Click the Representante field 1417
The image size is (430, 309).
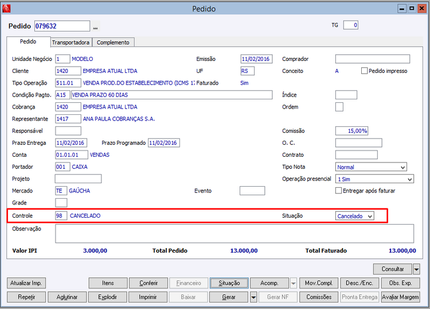tap(68, 119)
